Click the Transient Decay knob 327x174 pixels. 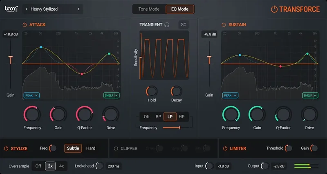coord(177,91)
